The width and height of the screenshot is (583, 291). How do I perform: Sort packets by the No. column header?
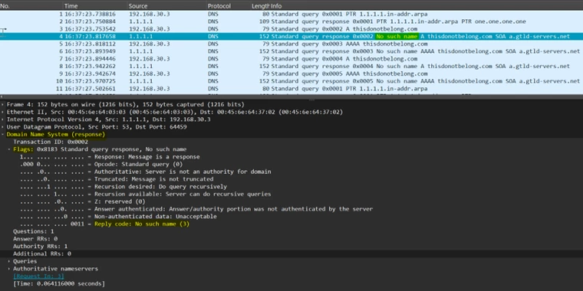tap(31, 5)
